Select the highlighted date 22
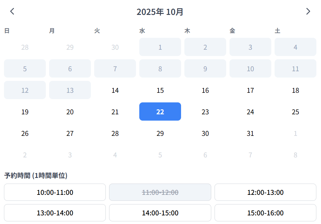This screenshot has width=321, height=224. click(160, 112)
